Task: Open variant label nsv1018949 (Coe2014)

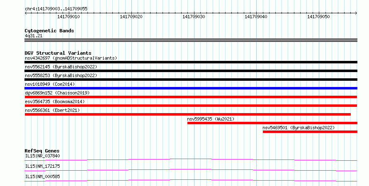Action: [x=50, y=84]
